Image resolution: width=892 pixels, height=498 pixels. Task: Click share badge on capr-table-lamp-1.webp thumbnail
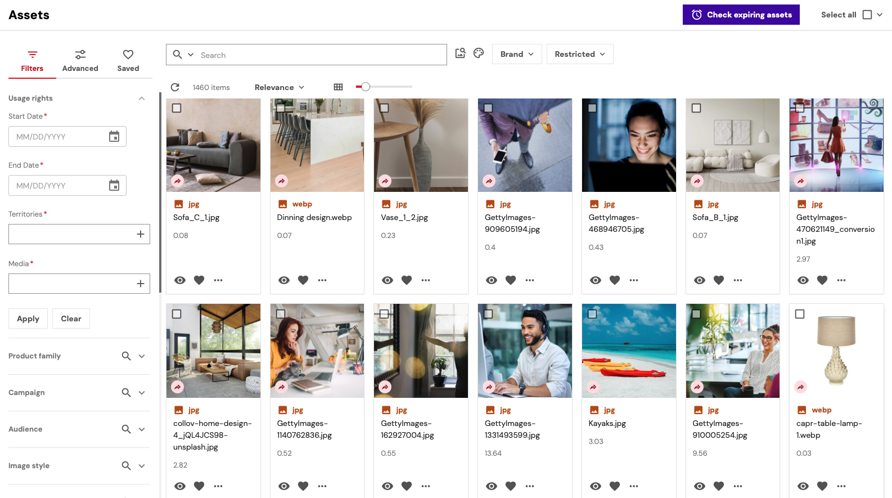(x=801, y=387)
